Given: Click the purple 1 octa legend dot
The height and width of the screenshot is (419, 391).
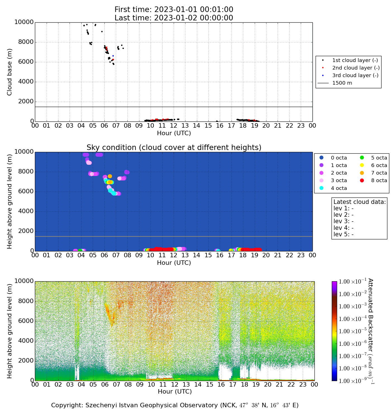Looking at the screenshot, I should coord(321,165).
